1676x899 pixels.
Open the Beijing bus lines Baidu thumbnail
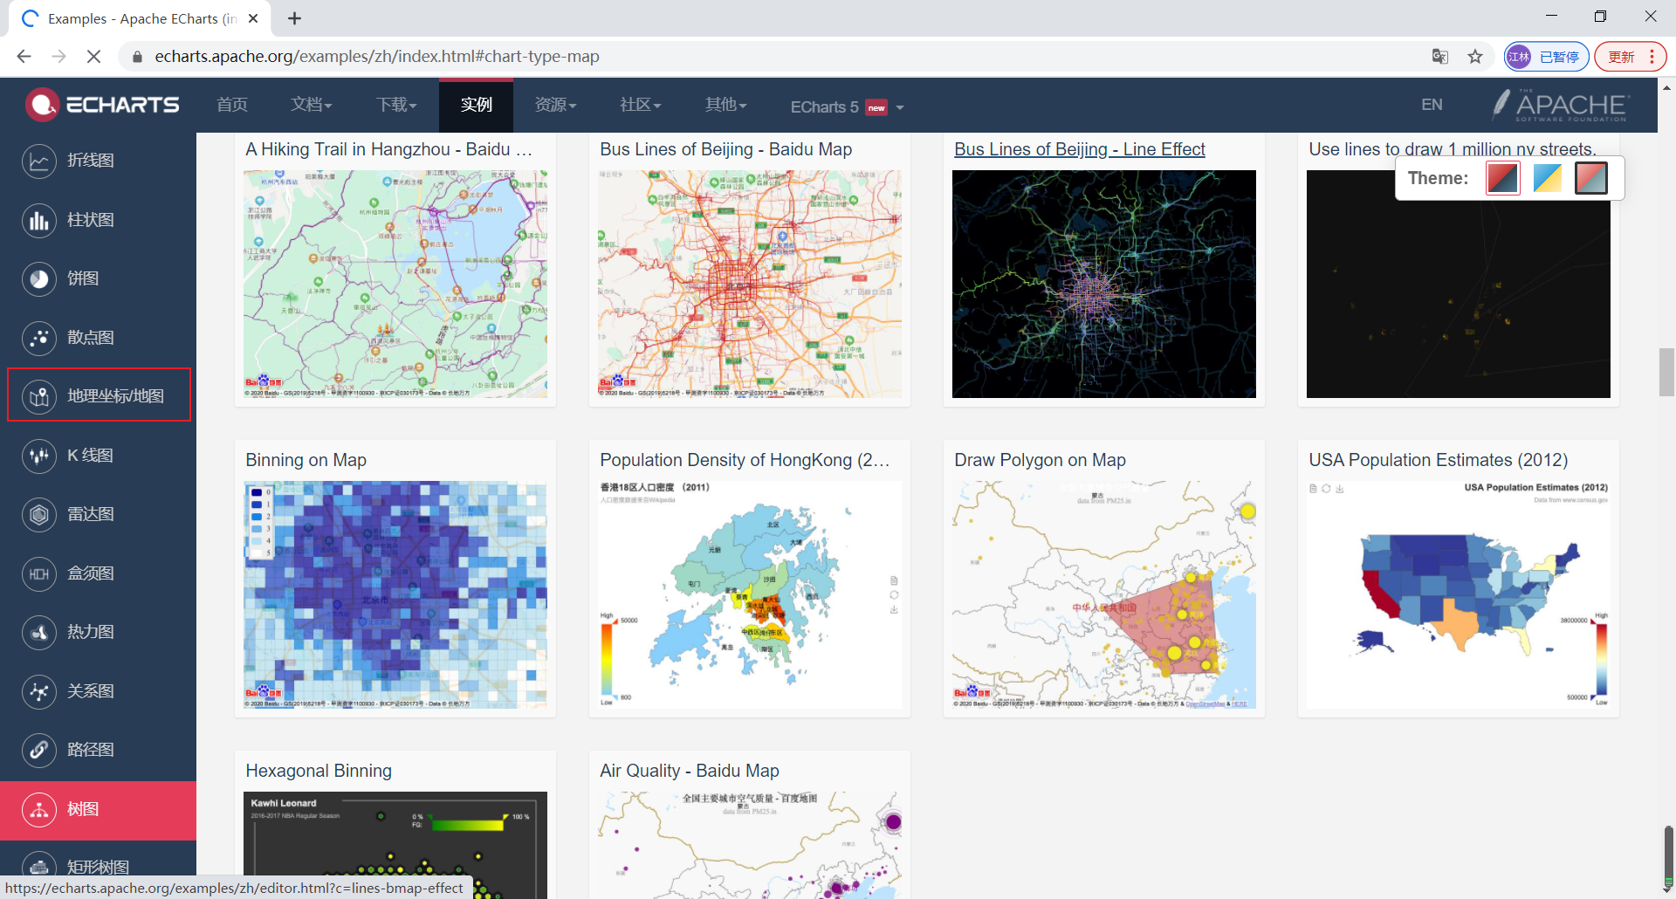[750, 284]
